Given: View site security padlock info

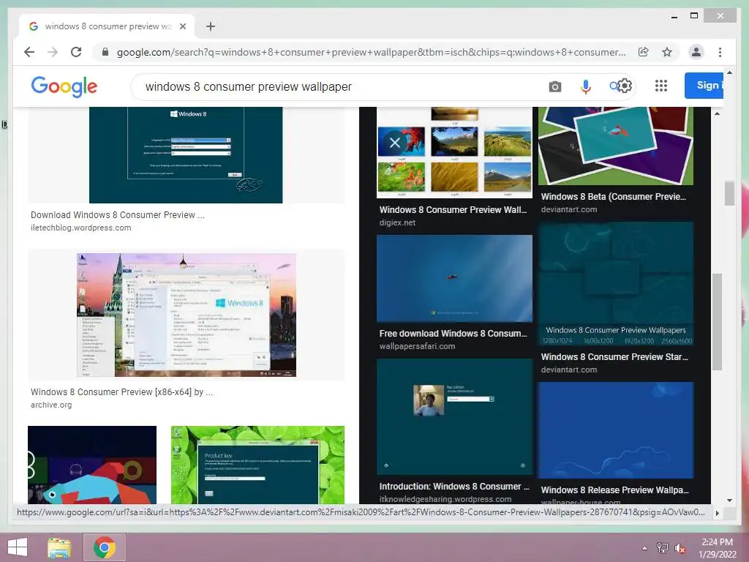Looking at the screenshot, I should 105,52.
